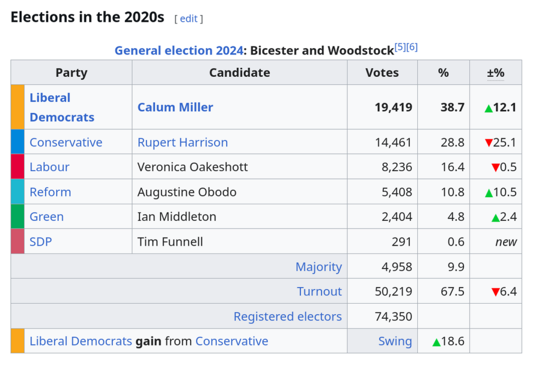Image resolution: width=533 pixels, height=367 pixels.
Task: Open the Rupert Harrison candidate link
Action: pos(183,142)
